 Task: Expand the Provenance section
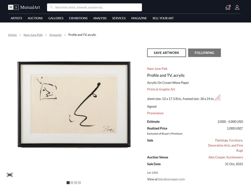pyautogui.click(x=155, y=113)
